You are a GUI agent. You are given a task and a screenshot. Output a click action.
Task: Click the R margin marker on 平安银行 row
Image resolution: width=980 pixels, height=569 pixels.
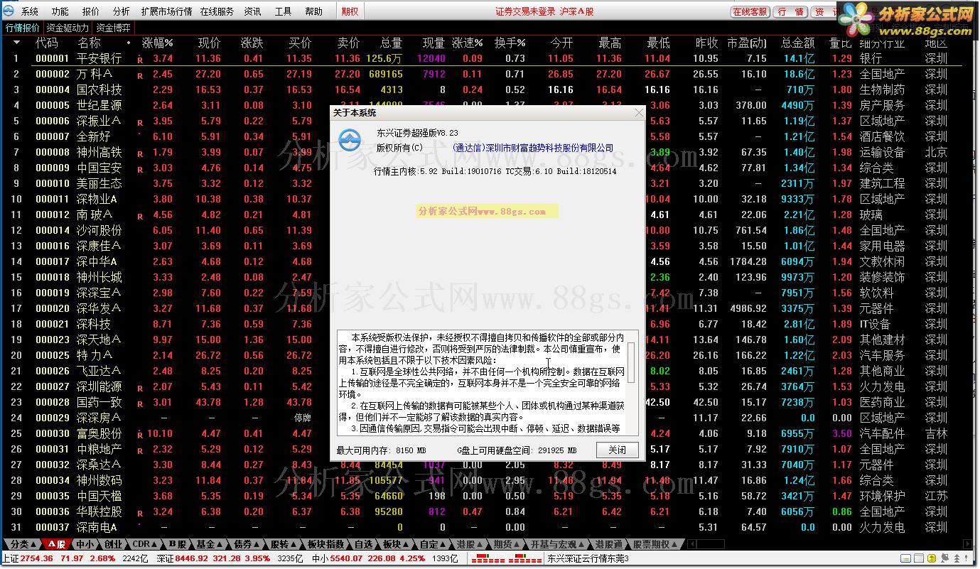pos(140,61)
